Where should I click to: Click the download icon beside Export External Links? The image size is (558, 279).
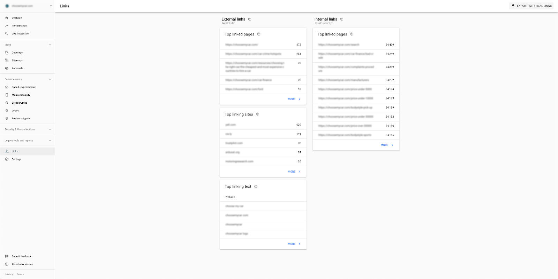pyautogui.click(x=513, y=6)
